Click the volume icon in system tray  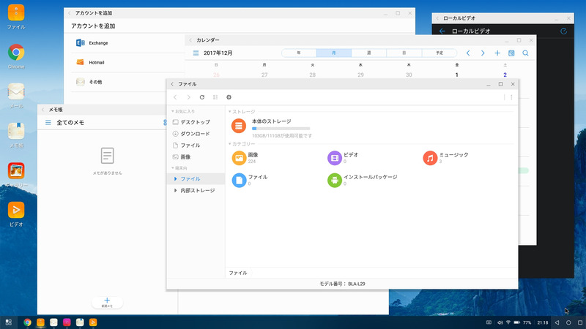click(500, 322)
